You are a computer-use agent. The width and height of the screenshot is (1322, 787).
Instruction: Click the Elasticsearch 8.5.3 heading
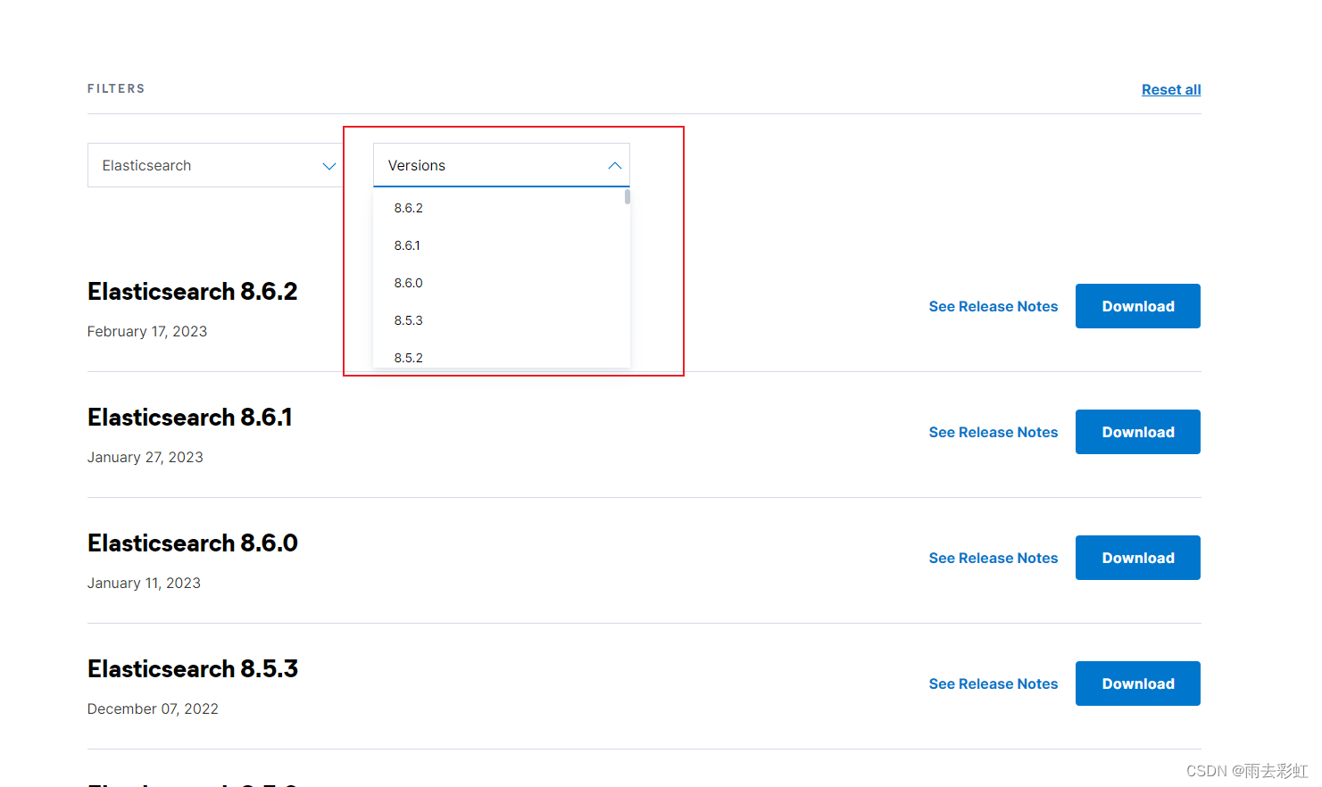(193, 669)
